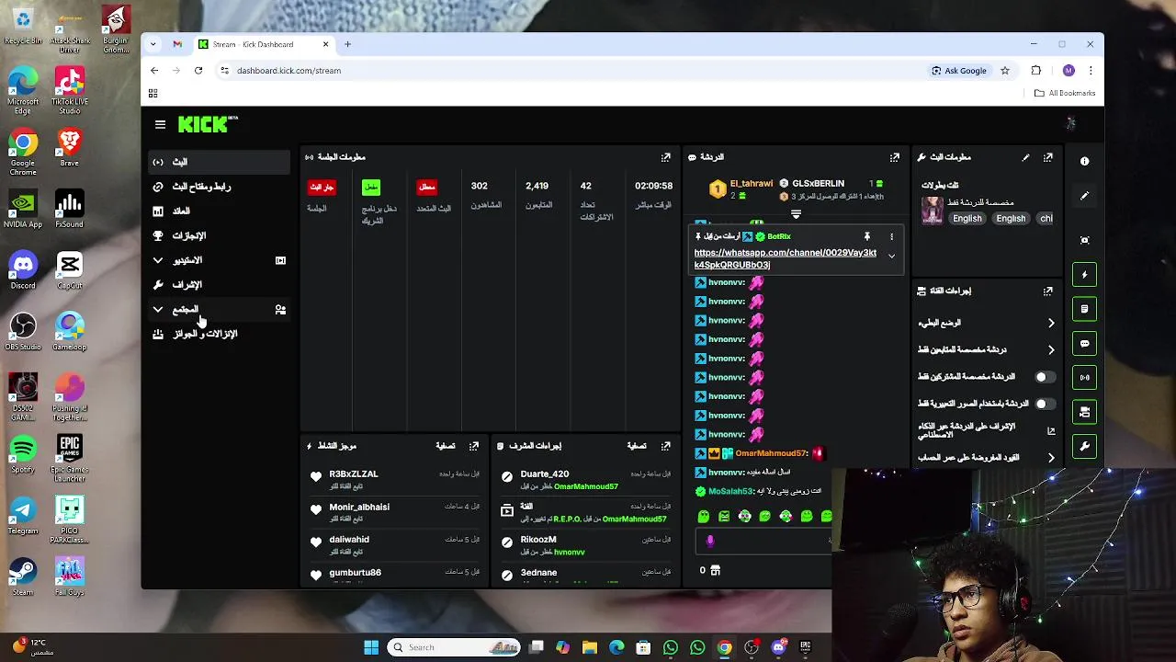The height and width of the screenshot is (662, 1176).
Task: Click the pencil icon in right sidebar
Action: [x=1085, y=196]
